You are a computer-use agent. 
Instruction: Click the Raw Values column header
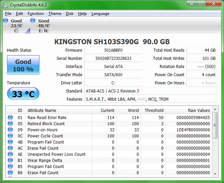click(x=199, y=110)
